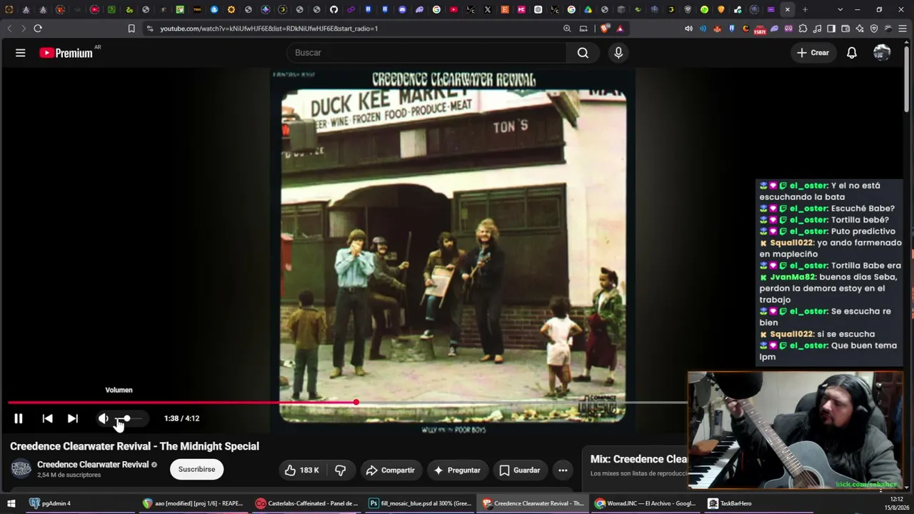Open the YouTube guide hamburger menu

21,53
